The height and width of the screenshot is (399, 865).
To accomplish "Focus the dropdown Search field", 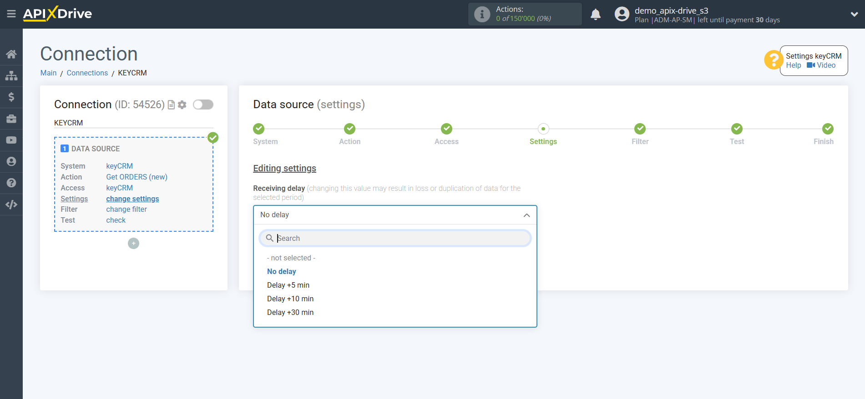I will tap(395, 238).
